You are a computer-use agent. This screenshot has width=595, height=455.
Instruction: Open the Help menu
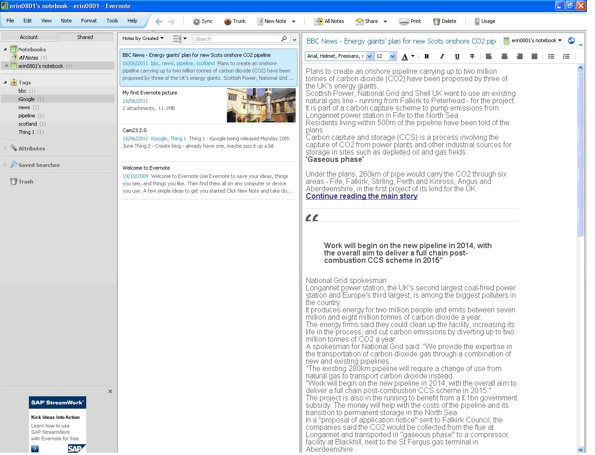[132, 21]
